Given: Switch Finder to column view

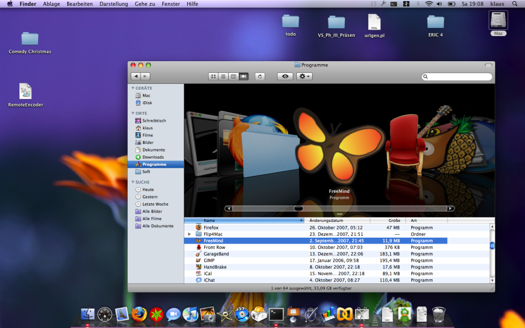Looking at the screenshot, I should [233, 76].
